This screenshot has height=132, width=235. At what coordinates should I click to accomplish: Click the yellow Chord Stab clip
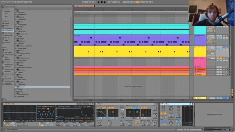coord(131,51)
